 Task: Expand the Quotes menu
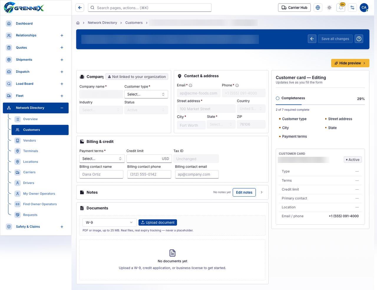62,47
